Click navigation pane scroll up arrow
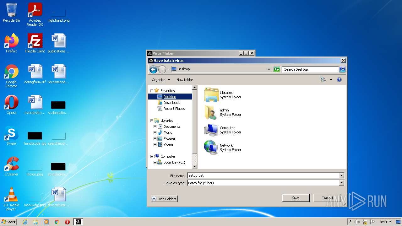The height and width of the screenshot is (226, 402). [194, 88]
